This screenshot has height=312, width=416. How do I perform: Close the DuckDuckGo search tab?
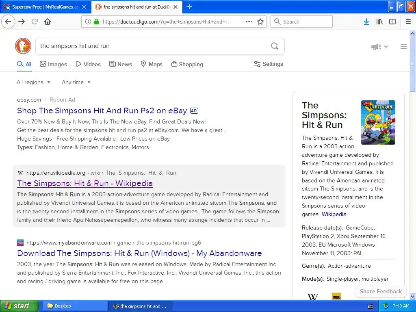pyautogui.click(x=175, y=7)
